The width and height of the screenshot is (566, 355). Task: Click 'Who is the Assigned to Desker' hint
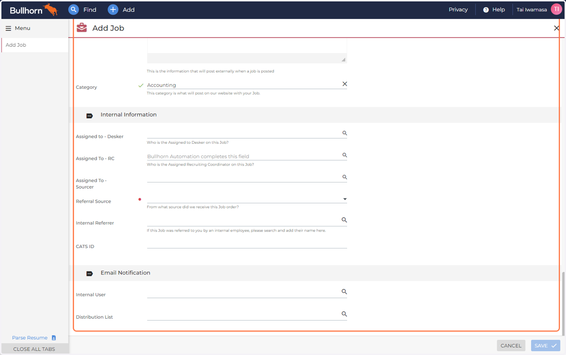187,142
